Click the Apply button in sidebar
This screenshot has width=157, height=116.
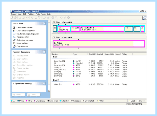34,95
